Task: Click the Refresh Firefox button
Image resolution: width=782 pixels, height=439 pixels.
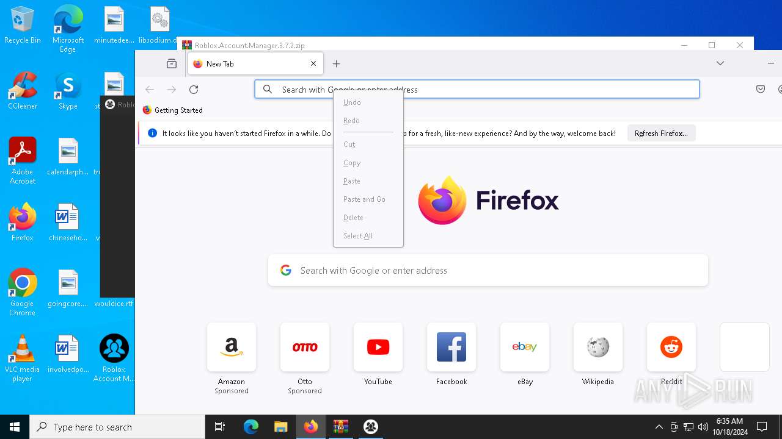Action: tap(661, 134)
